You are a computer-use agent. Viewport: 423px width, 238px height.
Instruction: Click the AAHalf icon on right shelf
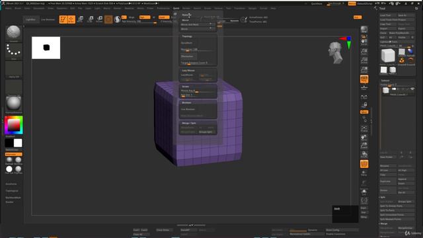coord(364,70)
